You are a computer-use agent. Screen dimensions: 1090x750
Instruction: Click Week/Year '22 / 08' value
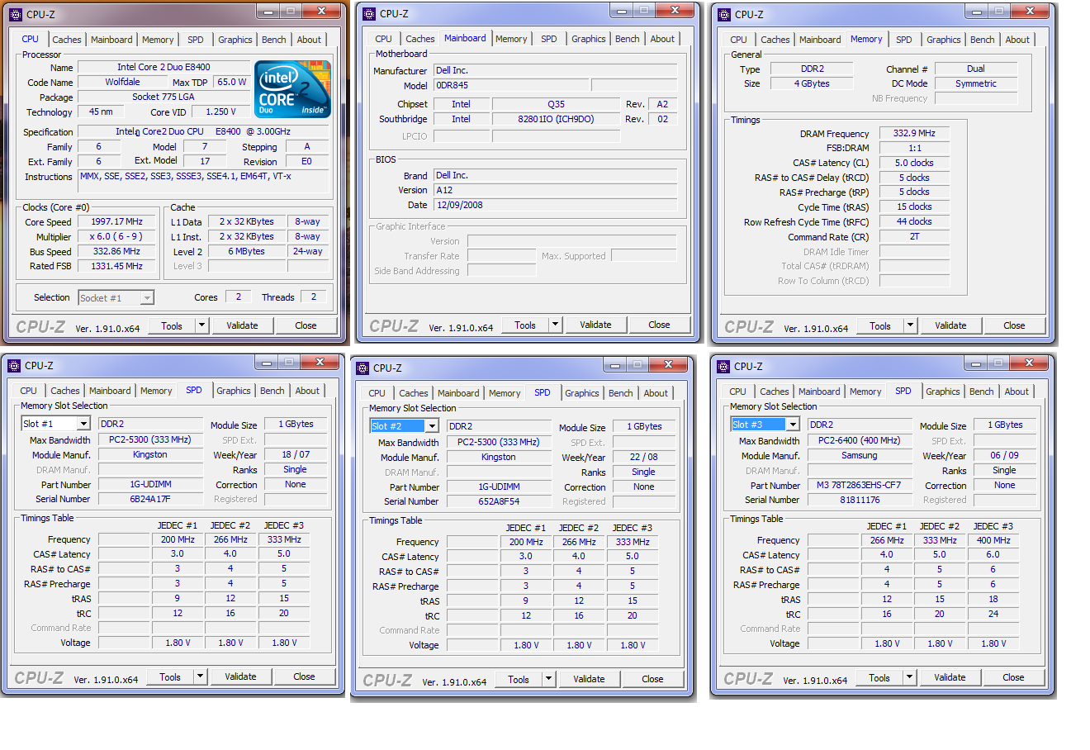[644, 457]
